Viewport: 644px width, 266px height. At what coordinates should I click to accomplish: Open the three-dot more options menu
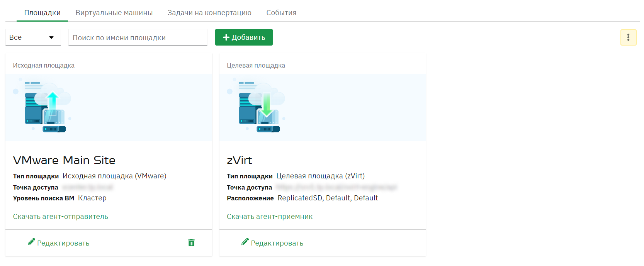[x=628, y=37]
